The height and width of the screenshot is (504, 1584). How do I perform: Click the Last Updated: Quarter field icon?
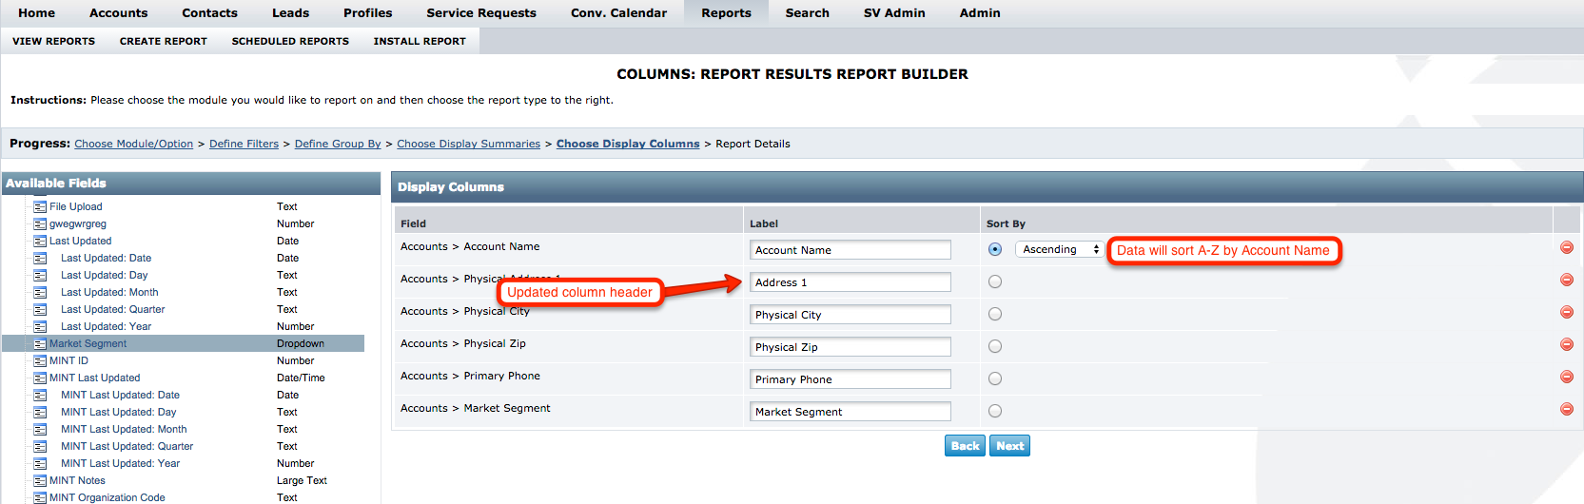40,309
